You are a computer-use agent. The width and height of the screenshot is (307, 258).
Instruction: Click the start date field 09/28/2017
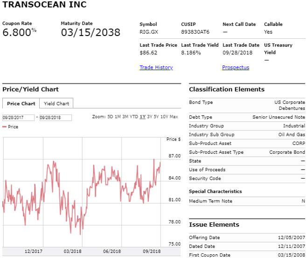[x=18, y=117]
